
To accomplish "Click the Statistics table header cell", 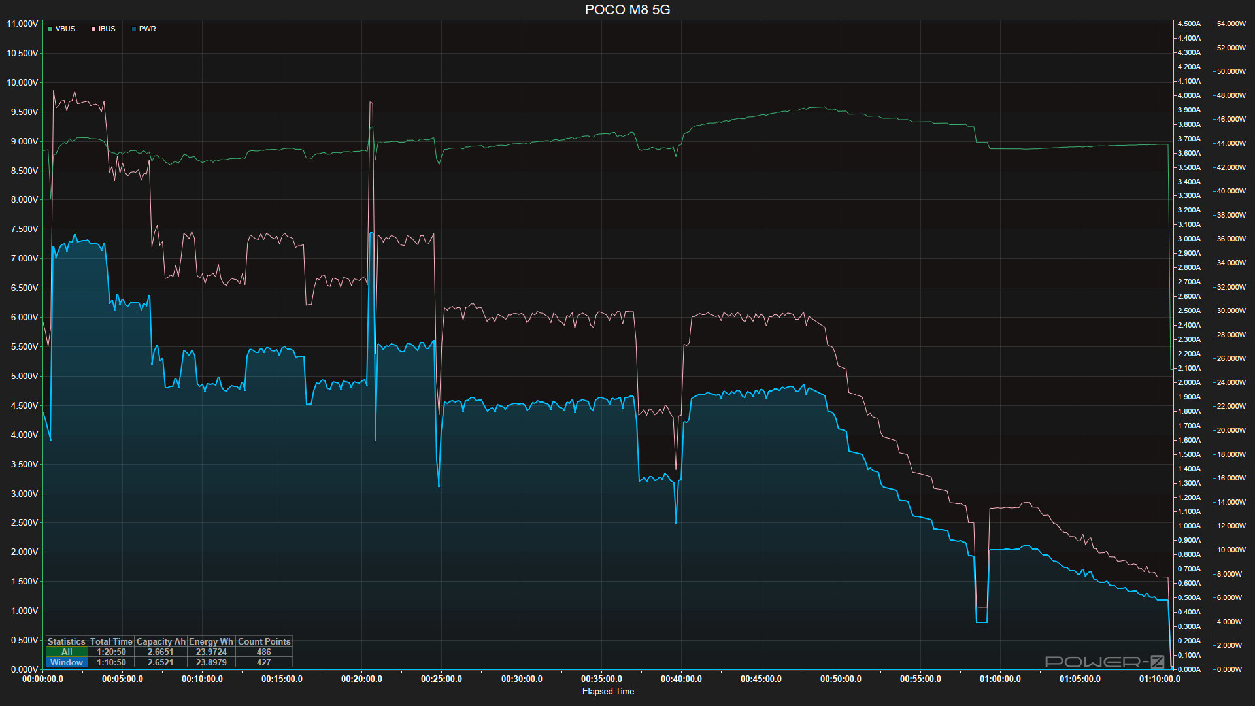I will pos(67,641).
